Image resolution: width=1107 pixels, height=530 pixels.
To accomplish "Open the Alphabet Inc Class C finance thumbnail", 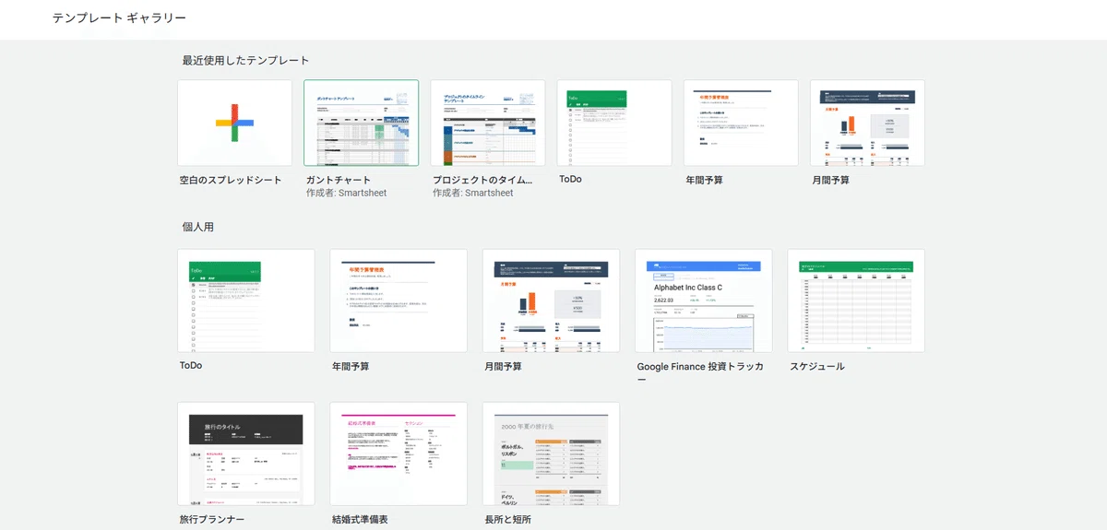I will click(703, 300).
